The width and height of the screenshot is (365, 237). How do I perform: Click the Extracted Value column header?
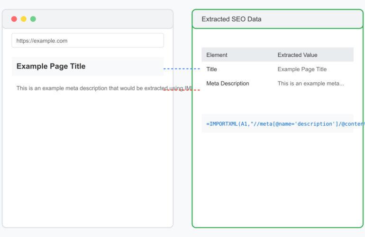[x=297, y=55]
